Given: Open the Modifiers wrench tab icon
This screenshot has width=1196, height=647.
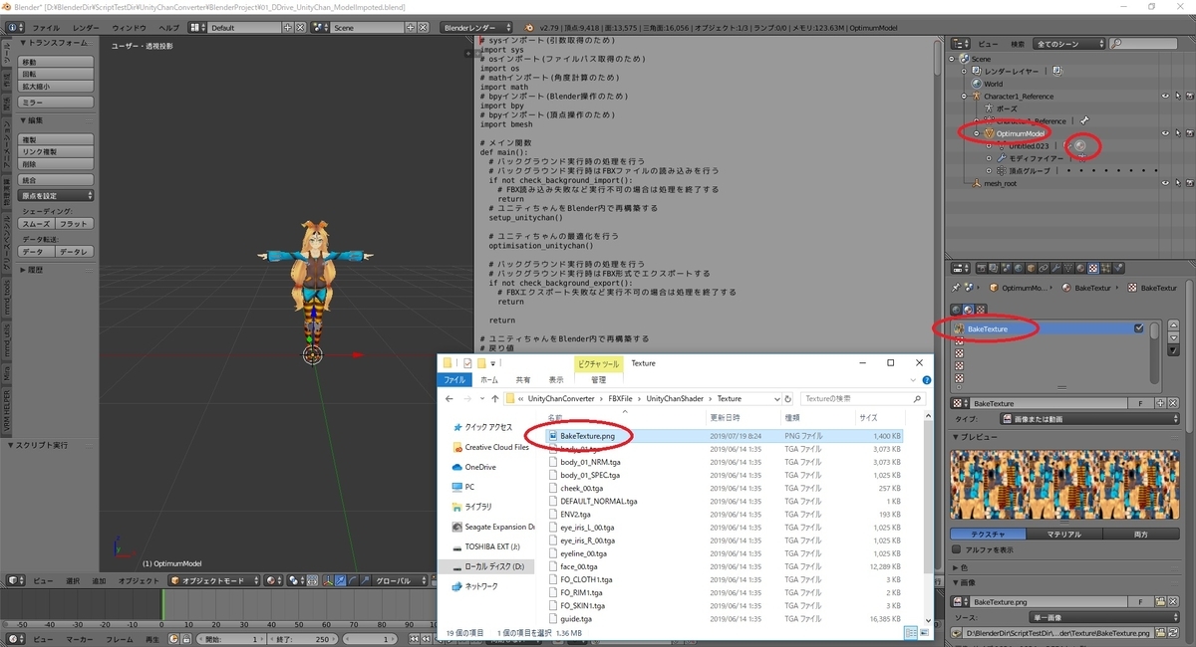Looking at the screenshot, I should 1055,268.
